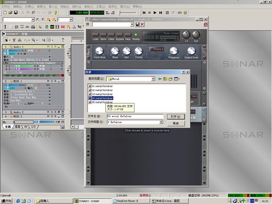This screenshot has width=272, height=204.
Task: Stop playback in transport toolbar
Action: (150, 13)
